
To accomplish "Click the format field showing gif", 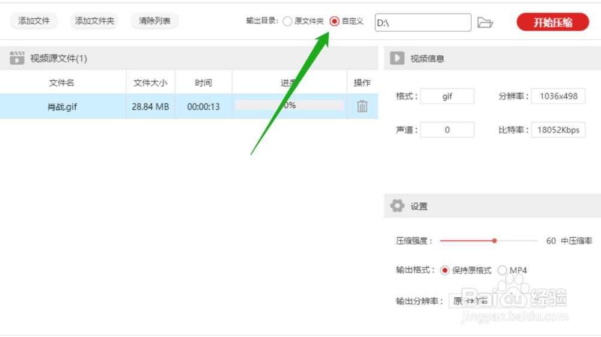I will 447,96.
